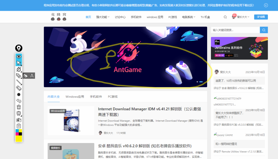278x159 pixels.
Task: Click the blue search button beside the keyword field
Action: pos(264,30)
